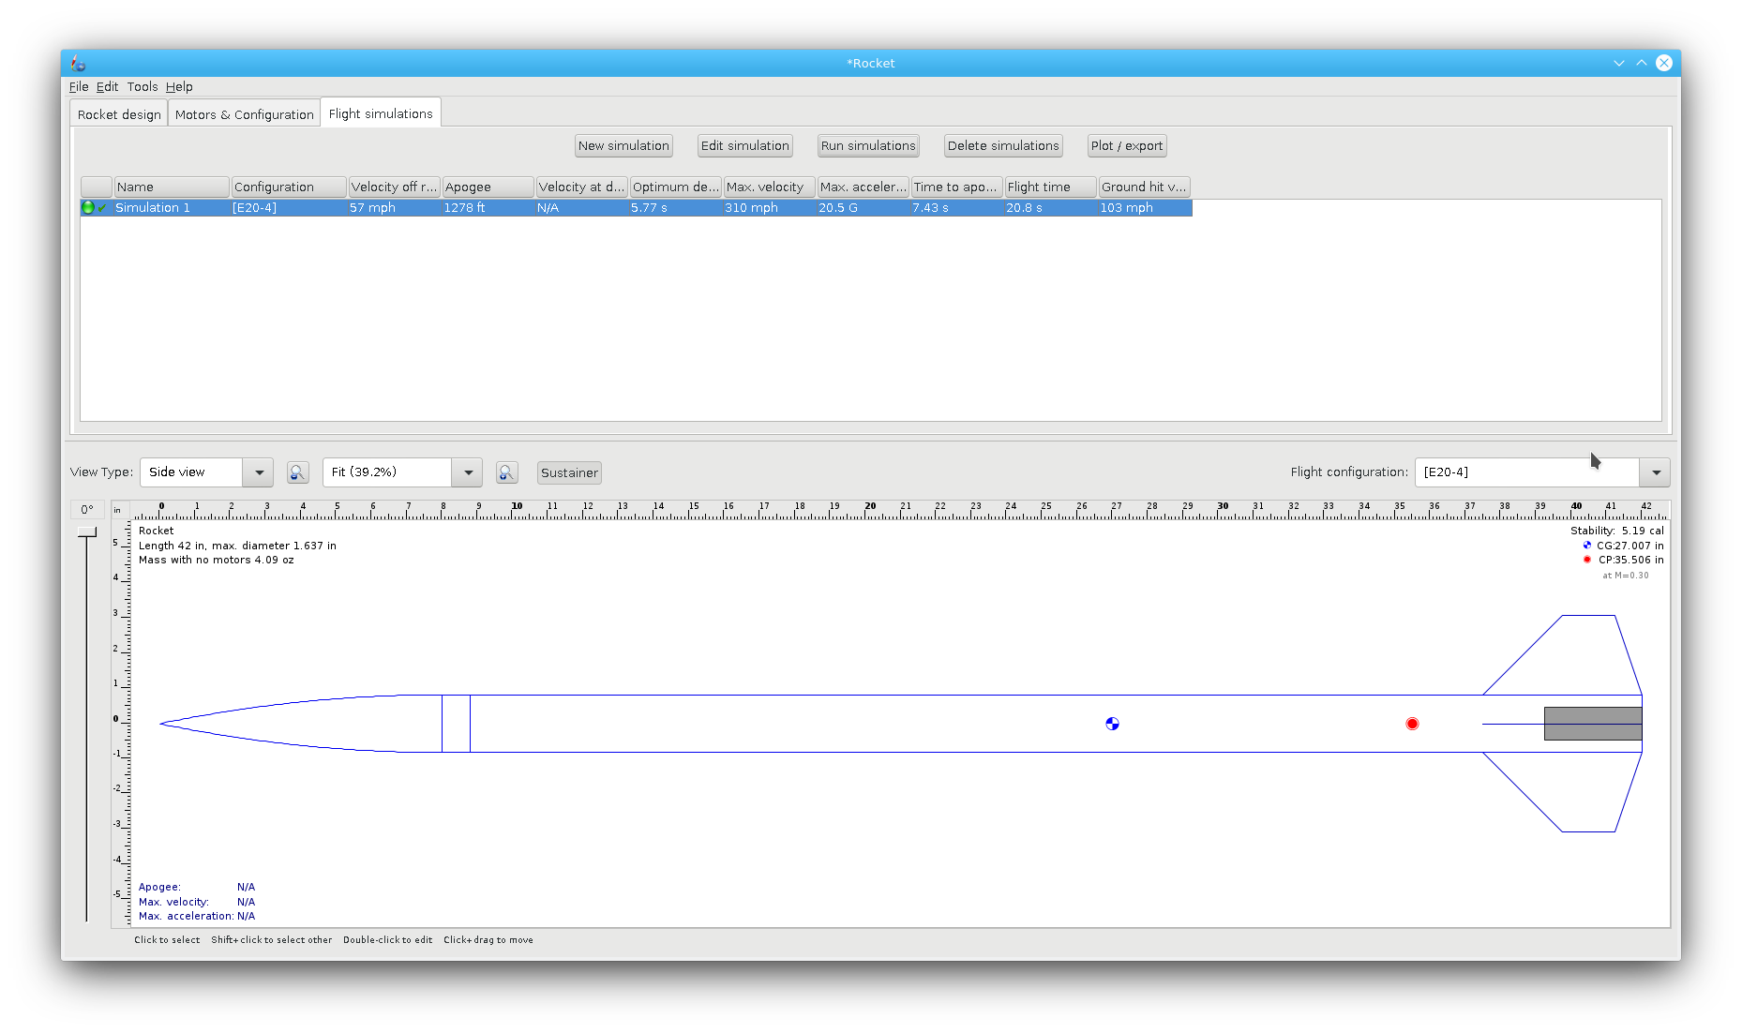
Task: Click the green status dot for Simulation 1
Action: [87, 207]
